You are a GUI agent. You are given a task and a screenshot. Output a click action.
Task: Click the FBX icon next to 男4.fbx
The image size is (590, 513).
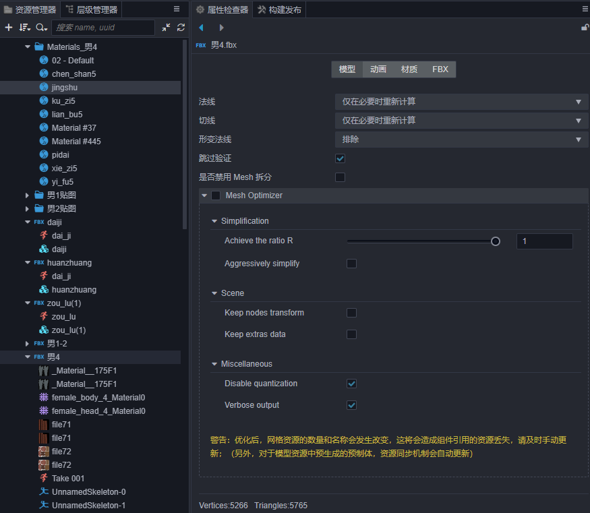point(201,46)
